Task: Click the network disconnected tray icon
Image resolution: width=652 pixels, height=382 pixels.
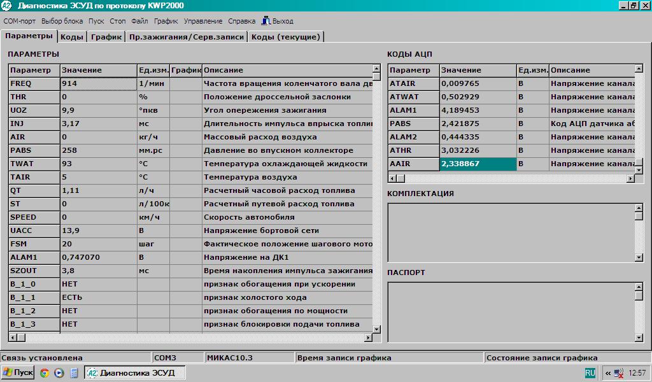Action: pyautogui.click(x=619, y=373)
